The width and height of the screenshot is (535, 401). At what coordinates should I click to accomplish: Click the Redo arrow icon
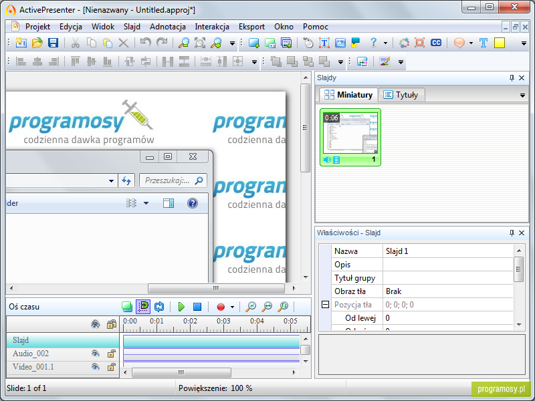tap(162, 43)
